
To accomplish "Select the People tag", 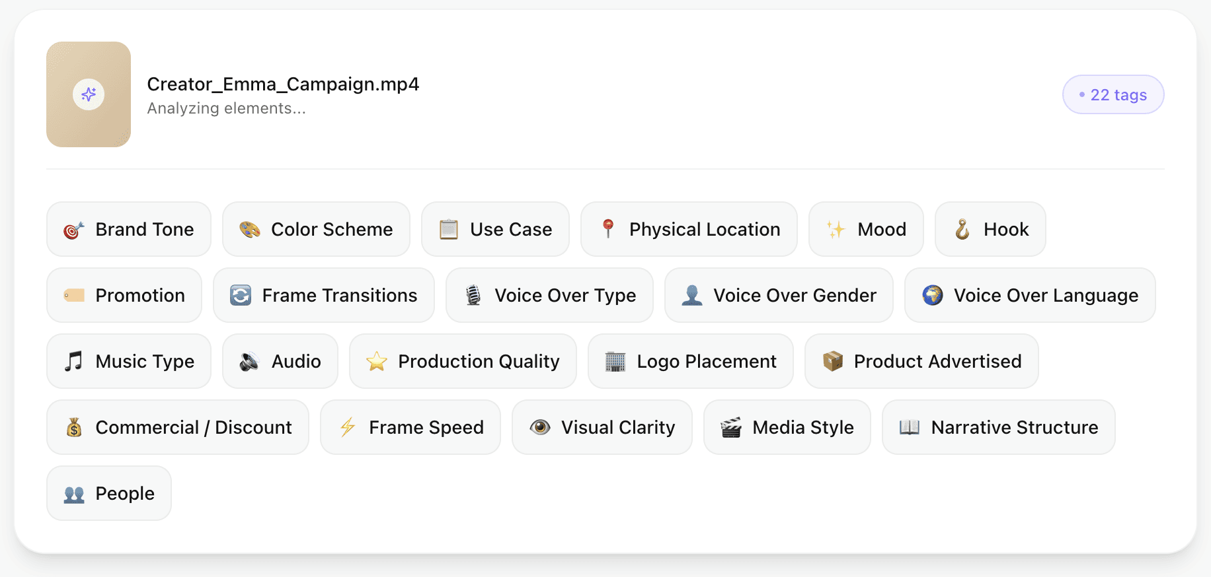I will coord(109,494).
